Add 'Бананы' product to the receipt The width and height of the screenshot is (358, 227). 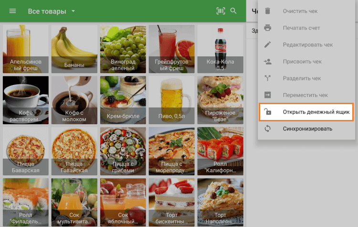point(74,48)
